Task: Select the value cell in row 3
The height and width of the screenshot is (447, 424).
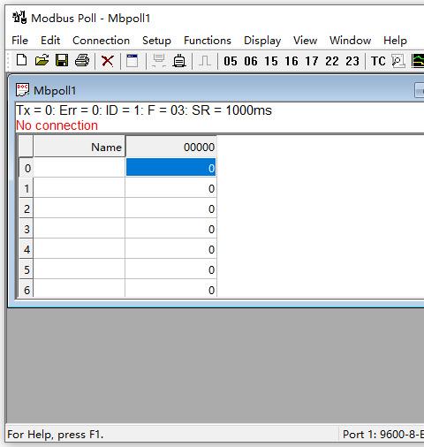Action: 170,229
